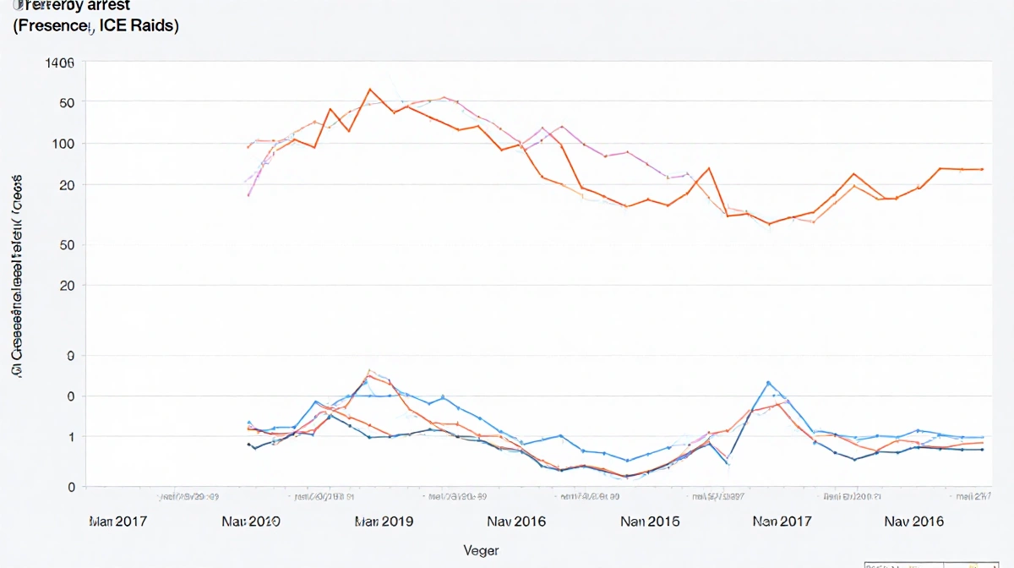Viewport: 1014px width, 568px height.
Task: Click the highest peak of the upper orange line
Action: 370,89
